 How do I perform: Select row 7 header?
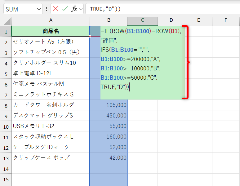6,95
